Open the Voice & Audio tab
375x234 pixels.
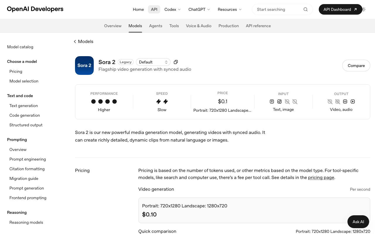[199, 26]
